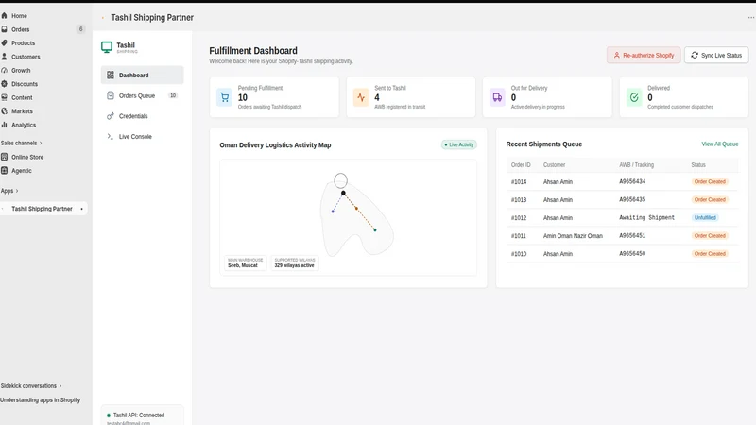Click Awaiting Shipment text for #1012
This screenshot has width=756, height=425.
tap(646, 218)
